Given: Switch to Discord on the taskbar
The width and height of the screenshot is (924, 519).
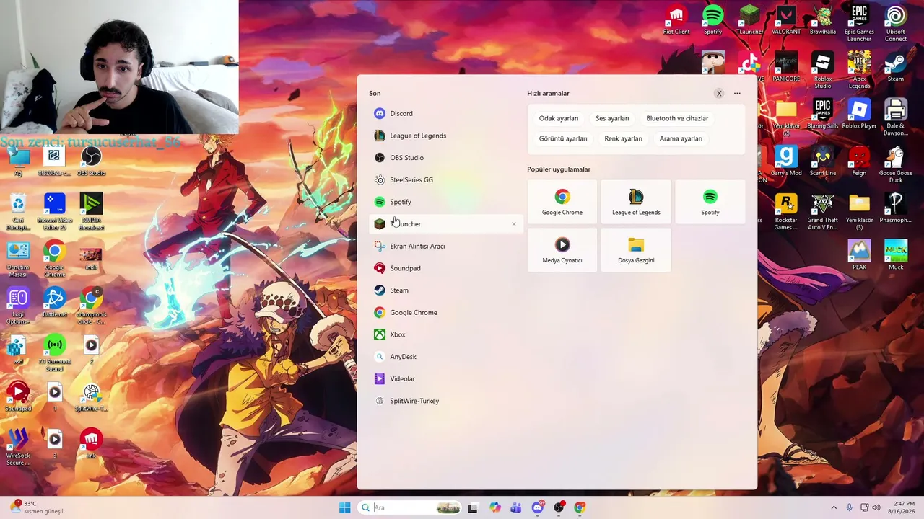Looking at the screenshot, I should pos(537,507).
